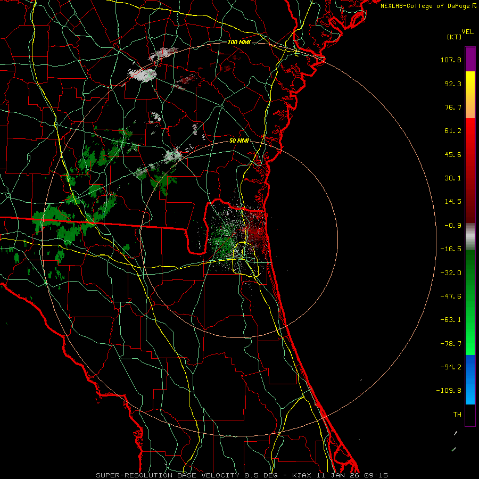Screen dimensions: 479x479
Task: Click the blue segment of color bar
Action: (470, 379)
